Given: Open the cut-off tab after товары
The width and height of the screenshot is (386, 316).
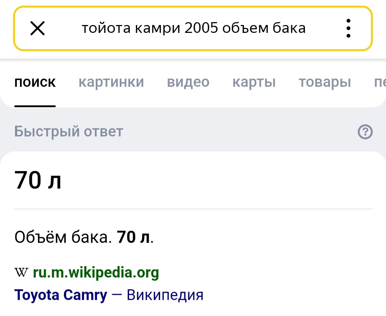Looking at the screenshot, I should point(380,82).
